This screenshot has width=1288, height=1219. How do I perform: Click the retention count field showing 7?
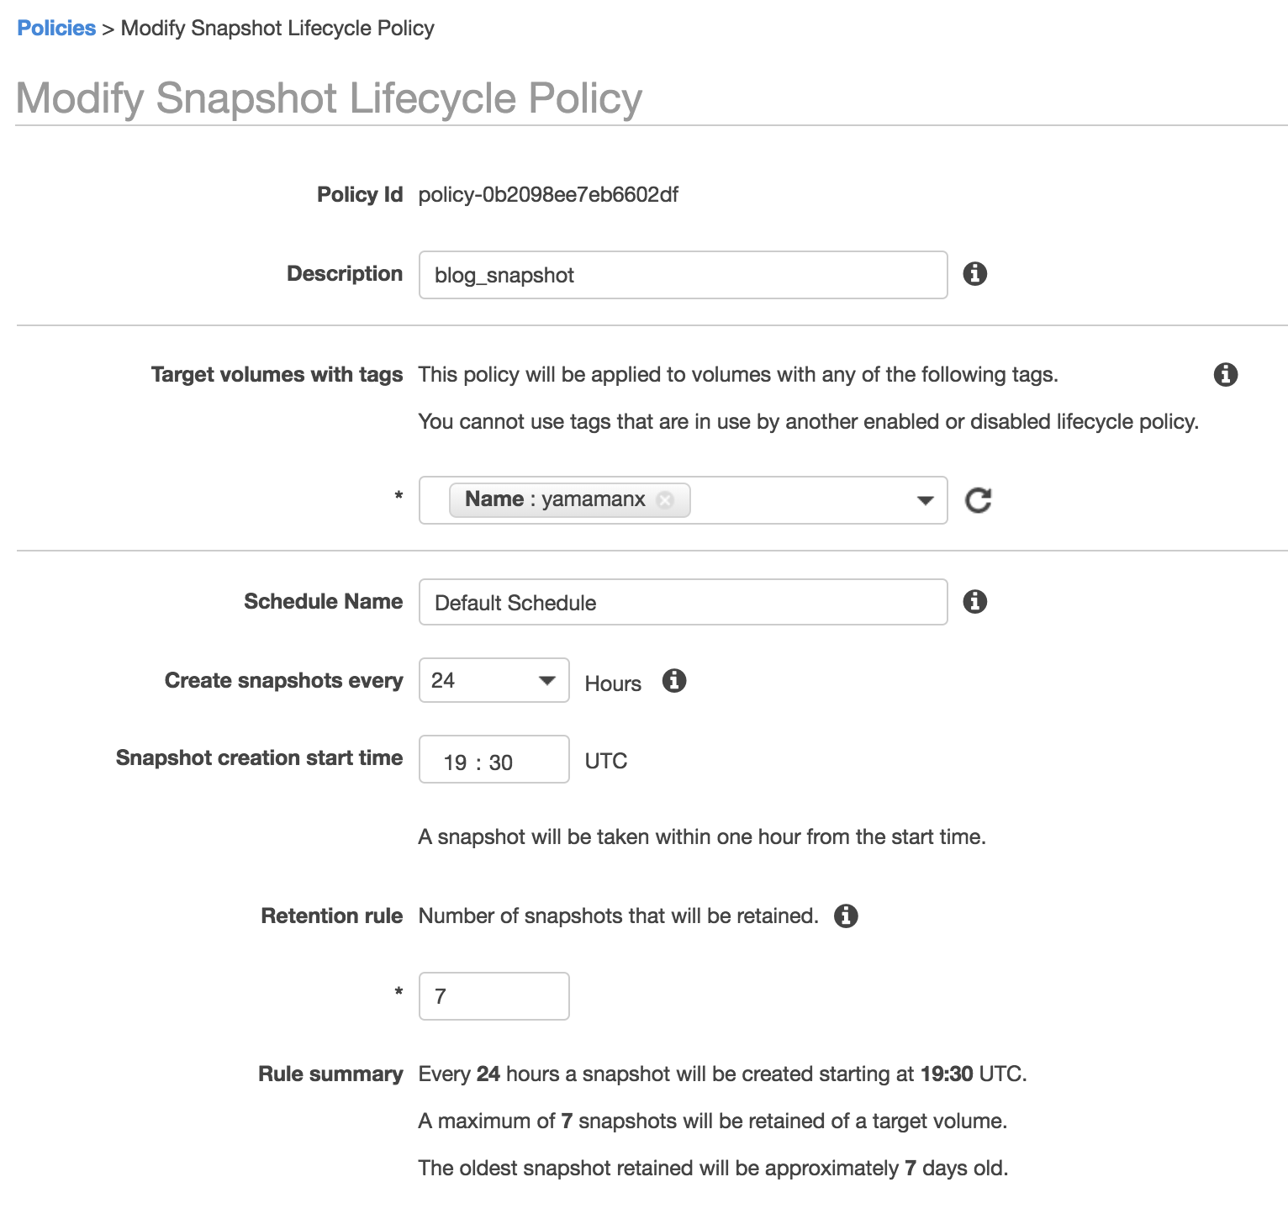(494, 996)
